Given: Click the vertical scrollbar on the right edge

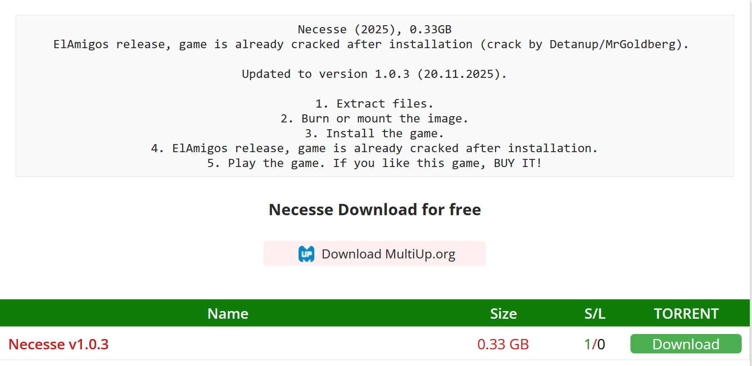Looking at the screenshot, I should 751,180.
